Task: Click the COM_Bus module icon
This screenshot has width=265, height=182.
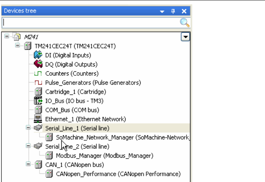Action: [39, 110]
